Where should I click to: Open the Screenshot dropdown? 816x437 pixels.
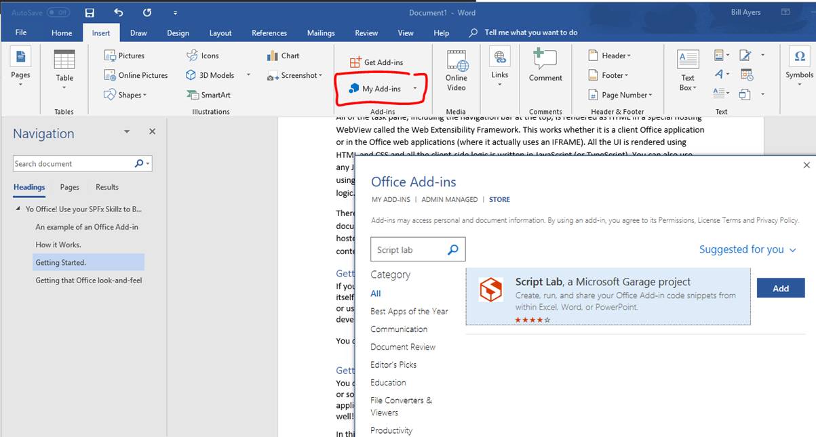pos(295,75)
